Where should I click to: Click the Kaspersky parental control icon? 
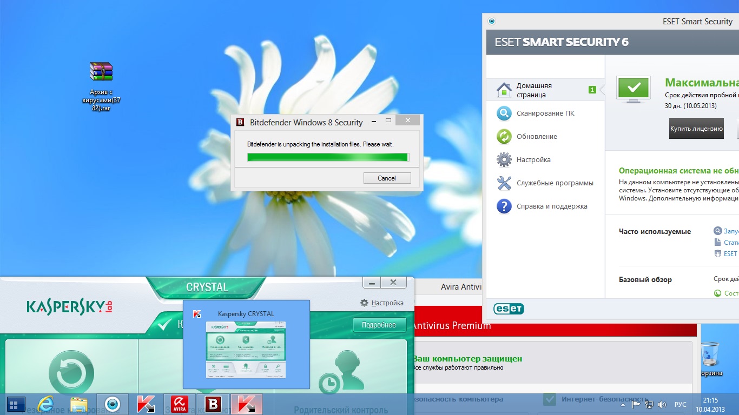[342, 371]
